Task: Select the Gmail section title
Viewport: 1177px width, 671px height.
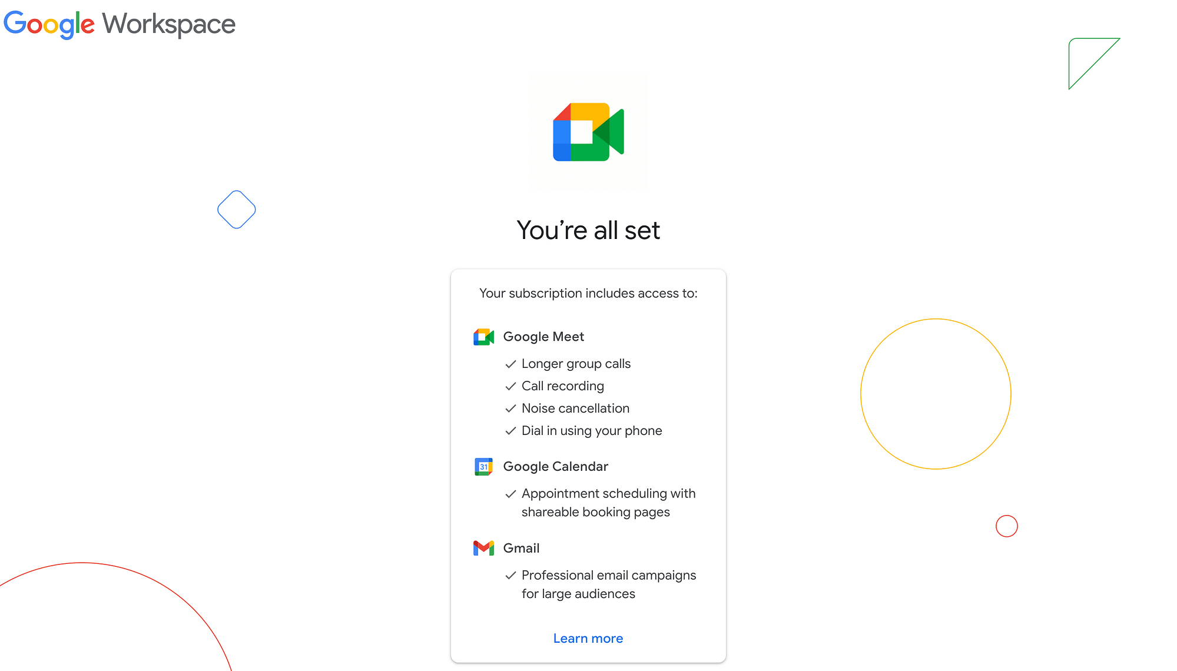Action: click(x=521, y=548)
